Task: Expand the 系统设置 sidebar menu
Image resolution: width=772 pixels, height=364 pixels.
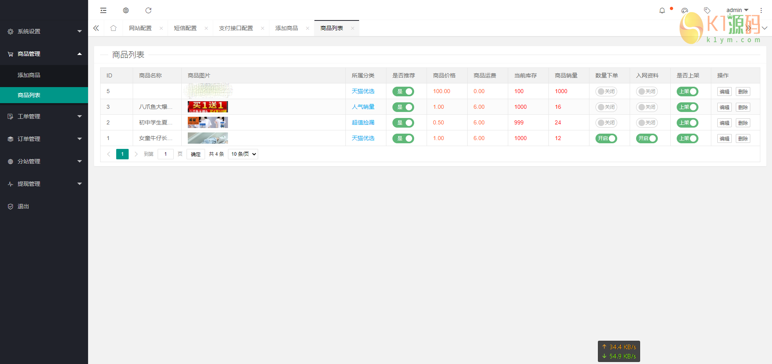Action: (x=44, y=31)
